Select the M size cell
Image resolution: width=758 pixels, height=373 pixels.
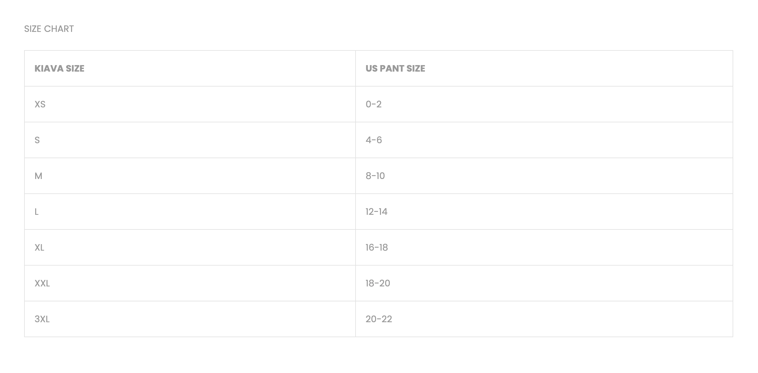coord(38,176)
